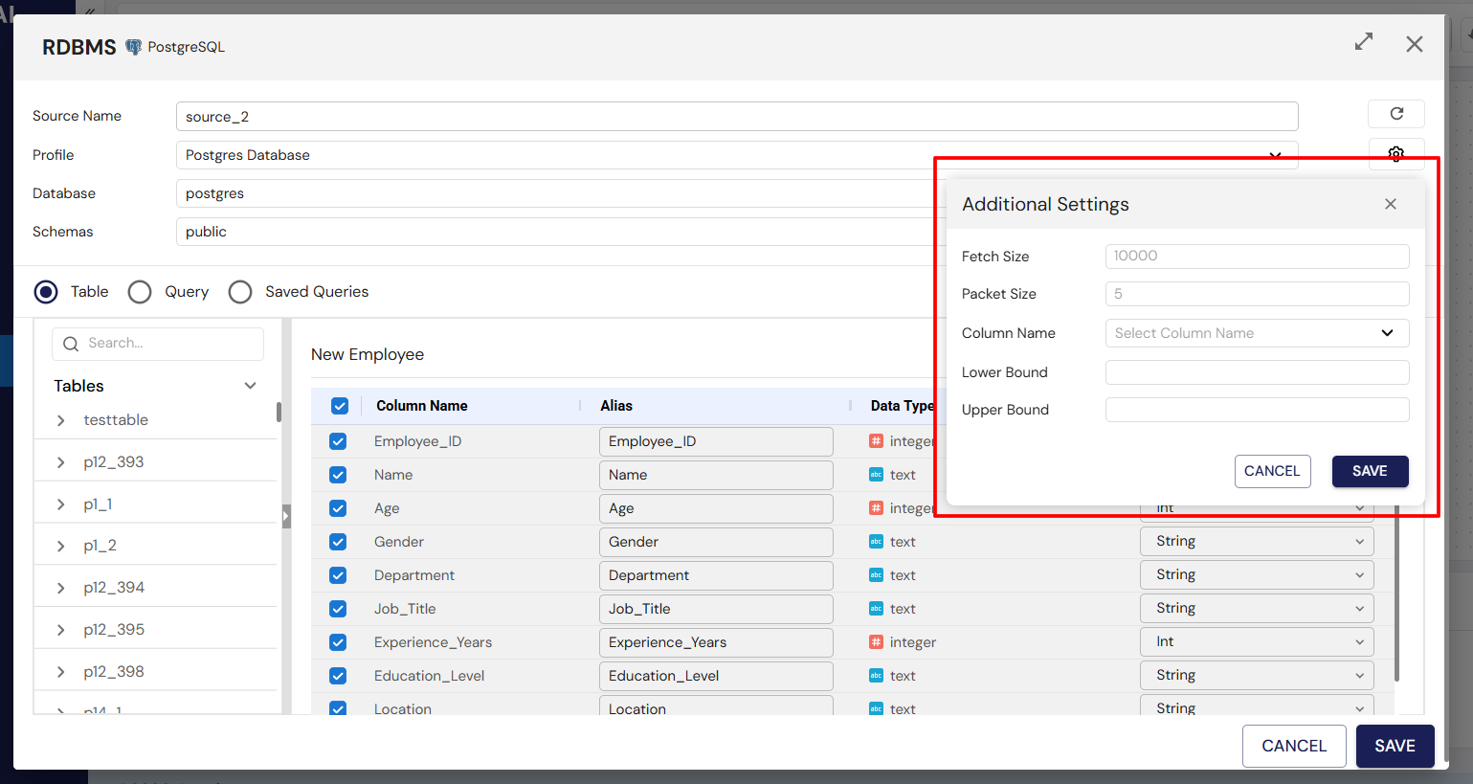The width and height of the screenshot is (1473, 784).
Task: Close the Additional Settings panel
Action: point(1390,203)
